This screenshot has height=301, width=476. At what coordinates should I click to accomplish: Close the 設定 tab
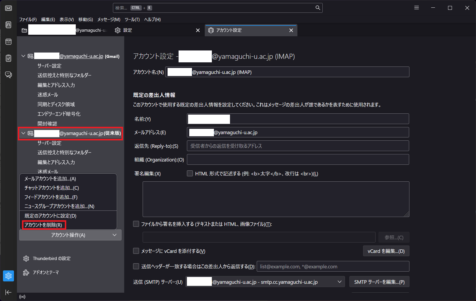point(198,30)
